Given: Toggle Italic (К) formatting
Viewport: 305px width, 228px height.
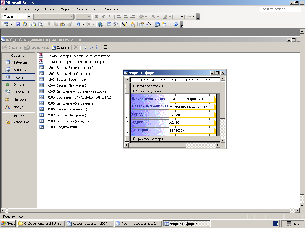Looking at the screenshot, I should pyautogui.click(x=103, y=17).
